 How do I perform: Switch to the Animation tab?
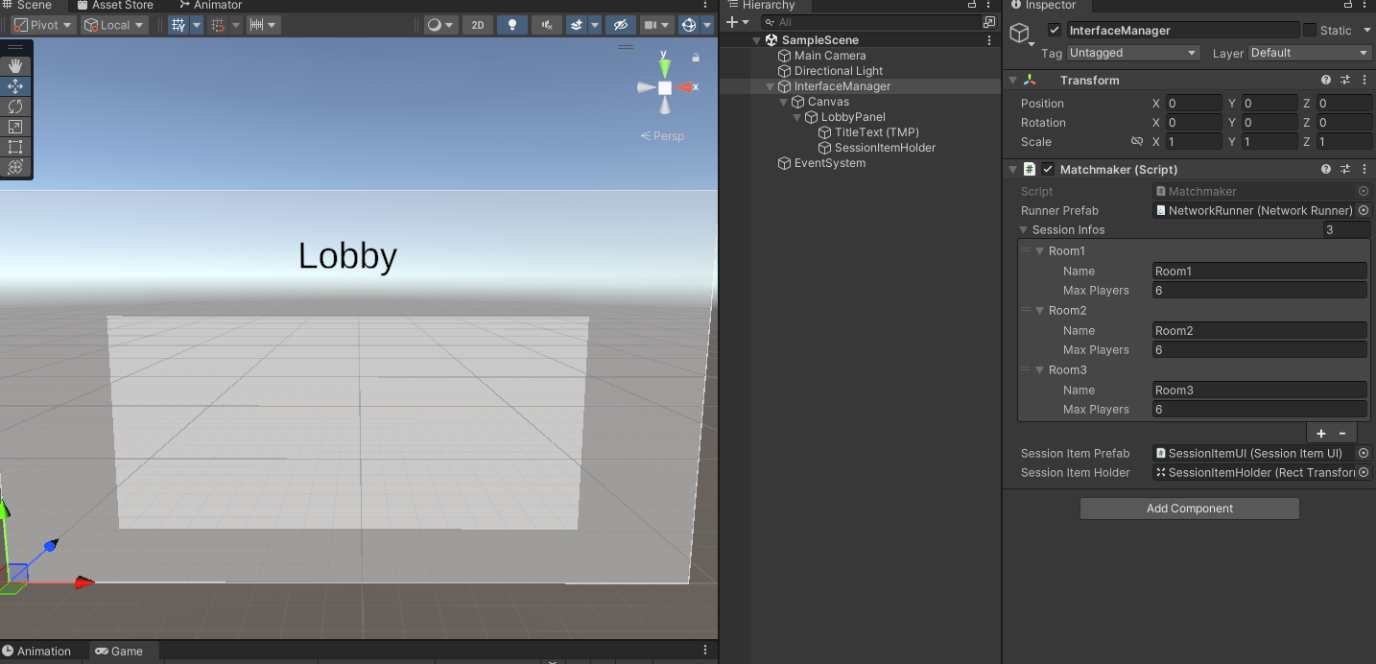coord(36,651)
